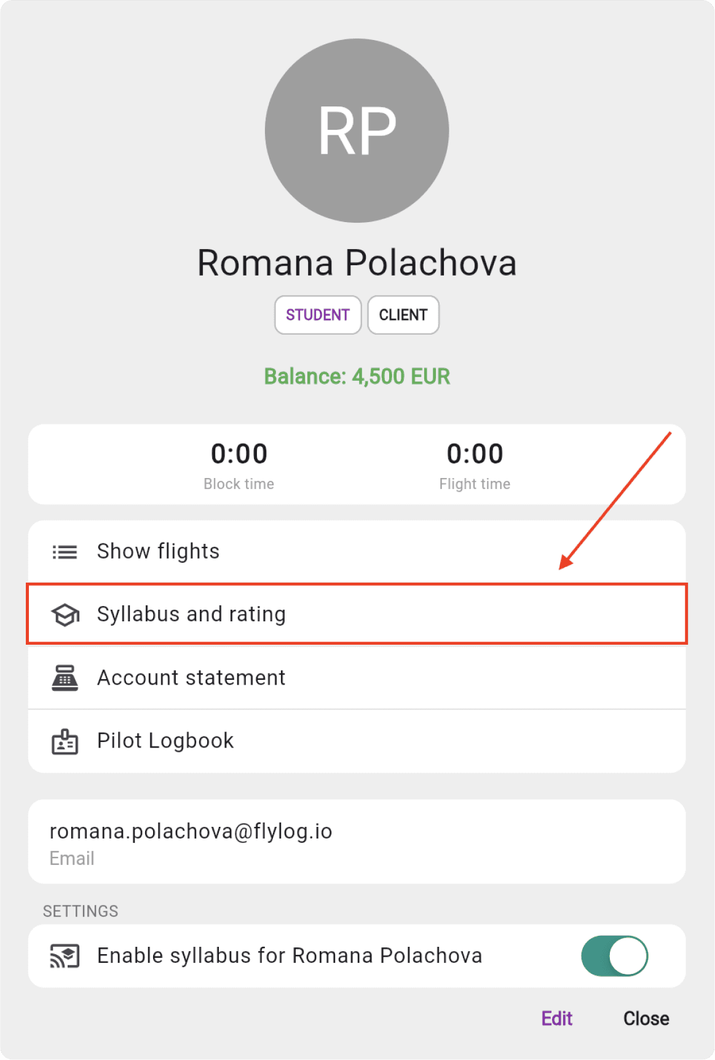Click the Edit button
Image resolution: width=715 pixels, height=1060 pixels.
tap(557, 1019)
